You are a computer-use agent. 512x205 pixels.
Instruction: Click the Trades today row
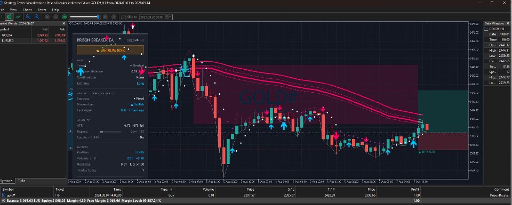coord(110,170)
